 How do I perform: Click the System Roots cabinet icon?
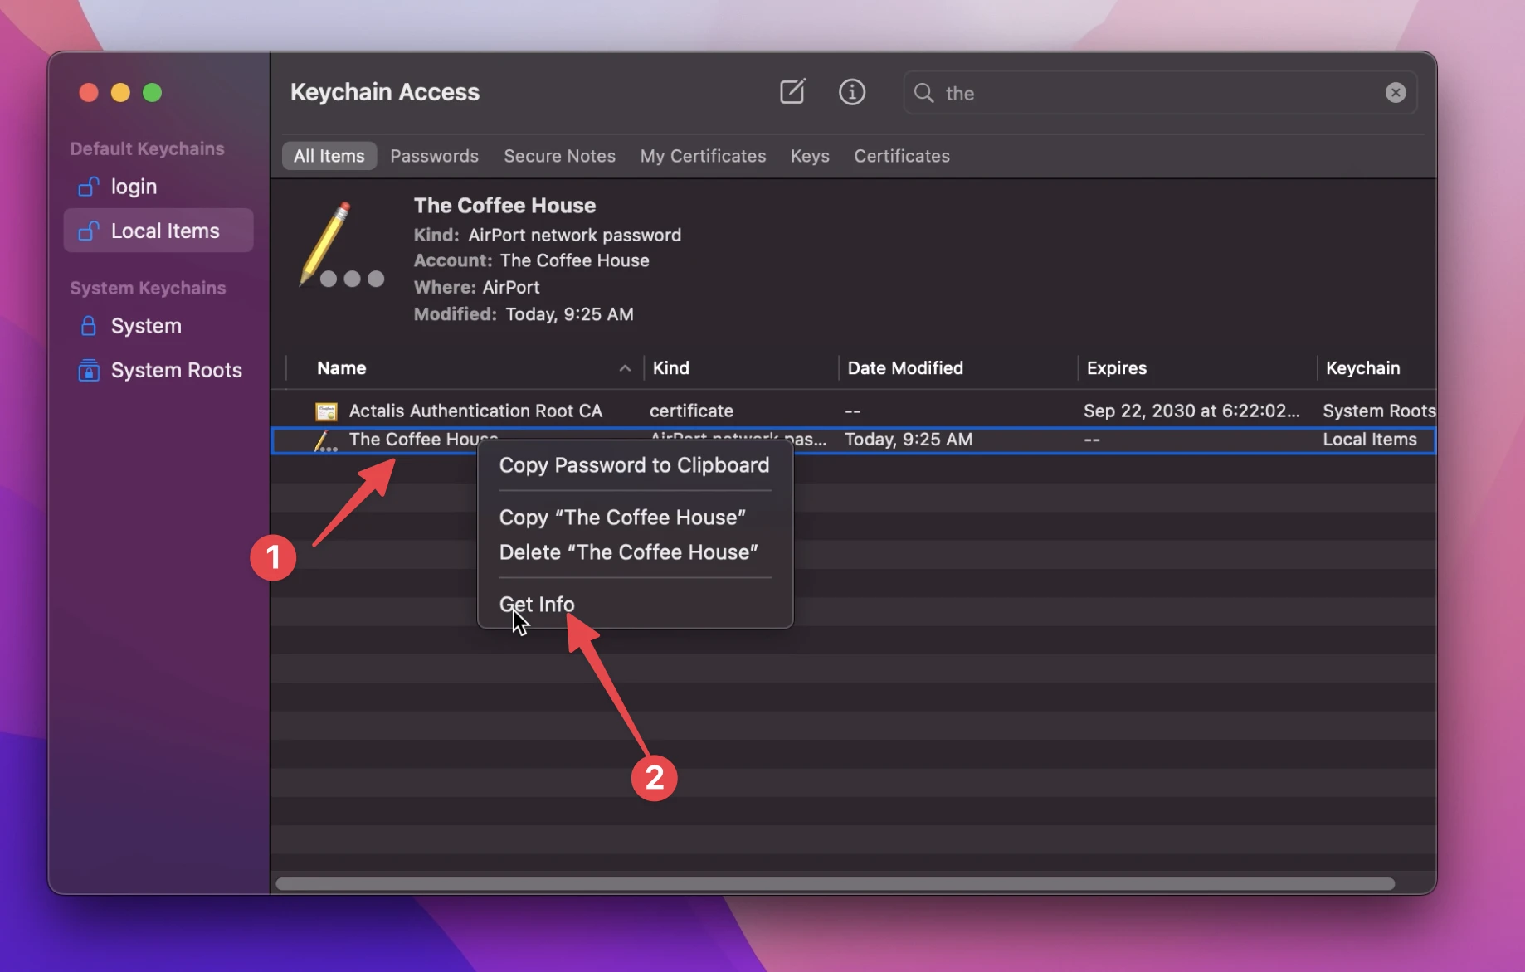pyautogui.click(x=88, y=370)
